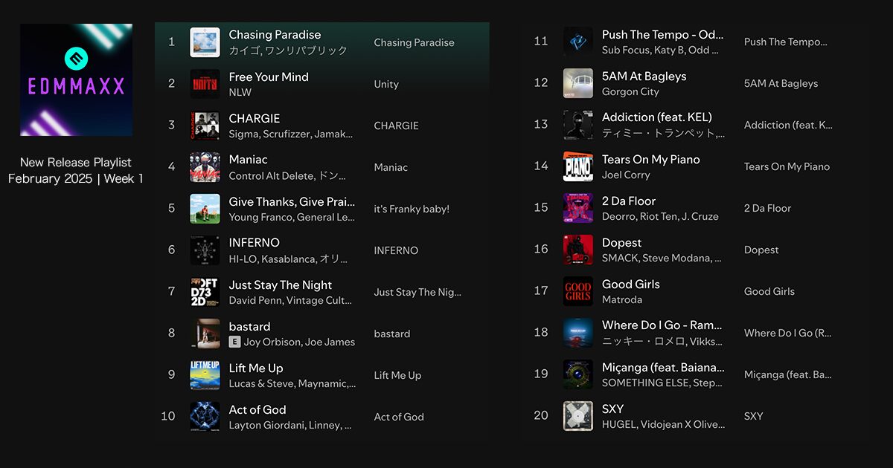Image resolution: width=893 pixels, height=468 pixels.
Task: Open the album Unity
Action: 386,85
